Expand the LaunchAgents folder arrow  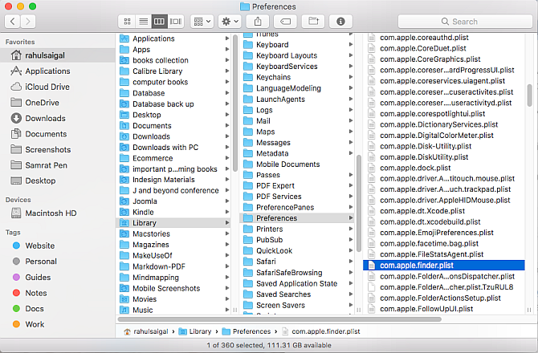click(351, 99)
